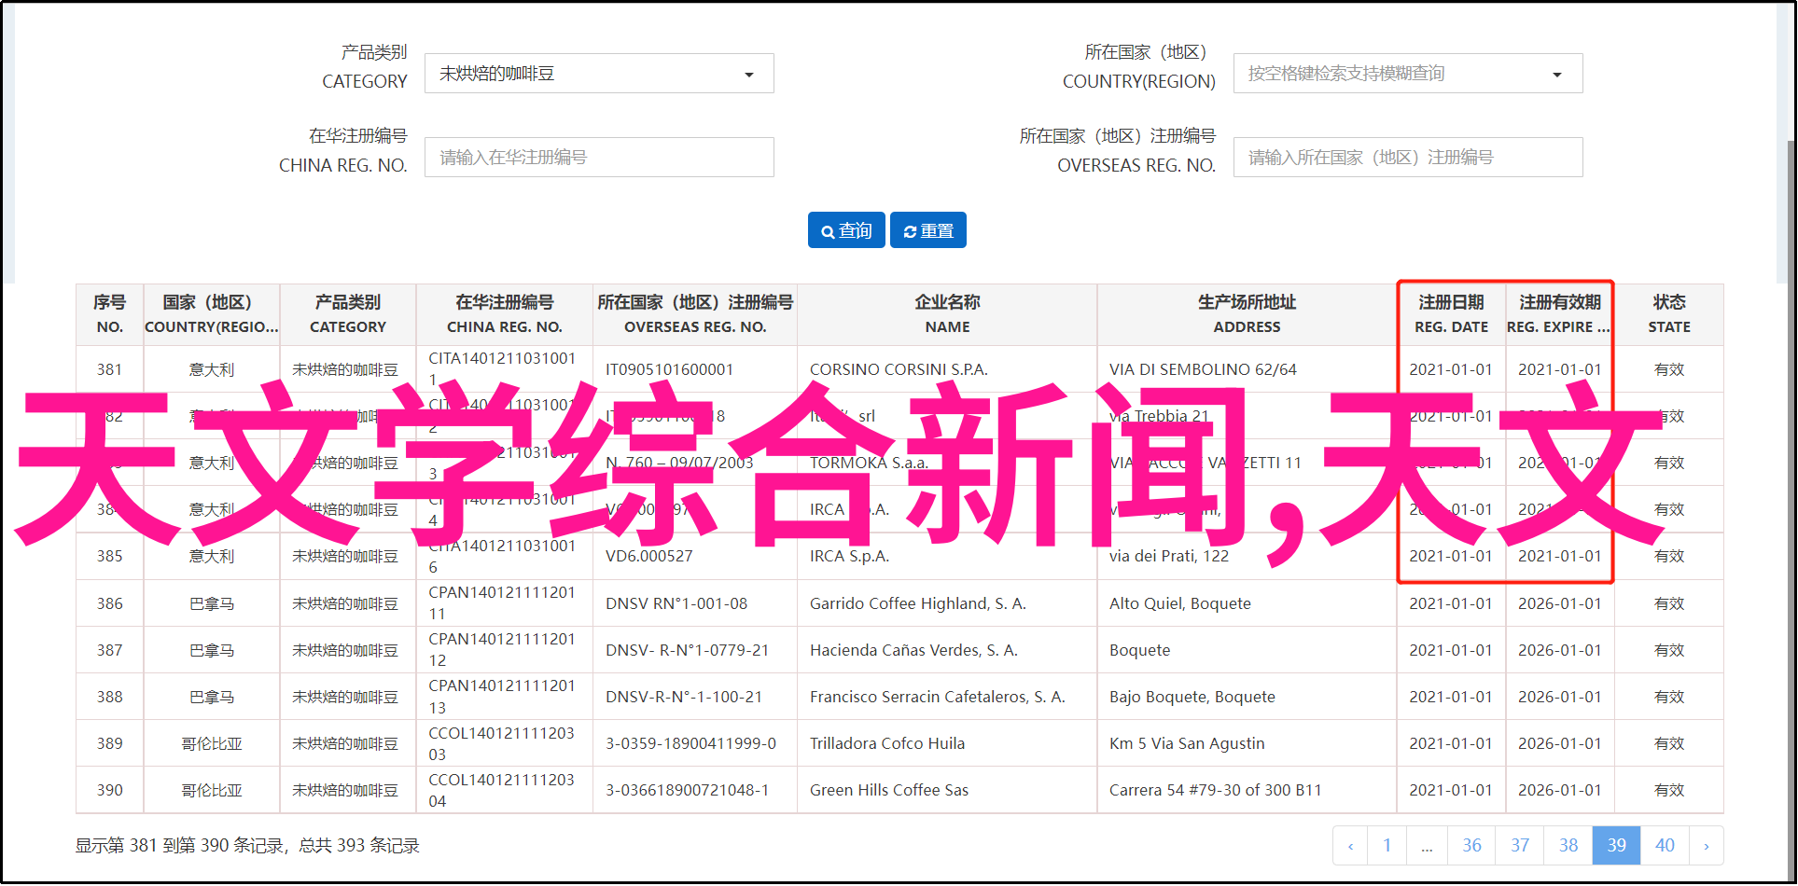Click the pagination ellipsis item
Screen dimensions: 1798x886
pyautogui.click(x=1427, y=846)
